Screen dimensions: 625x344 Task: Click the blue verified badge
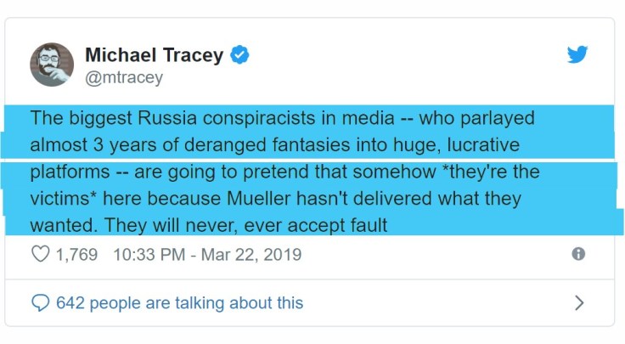click(x=240, y=56)
